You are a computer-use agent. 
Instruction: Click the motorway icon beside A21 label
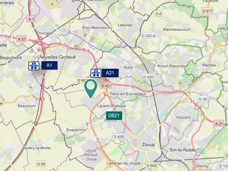tap(96, 73)
